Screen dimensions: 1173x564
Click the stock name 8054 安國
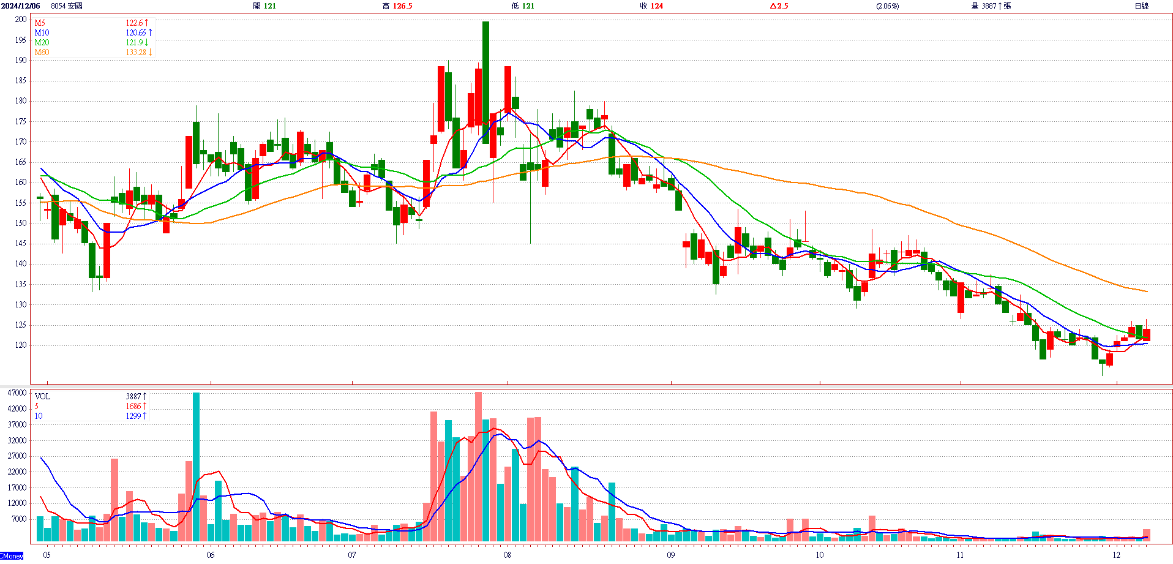67,6
